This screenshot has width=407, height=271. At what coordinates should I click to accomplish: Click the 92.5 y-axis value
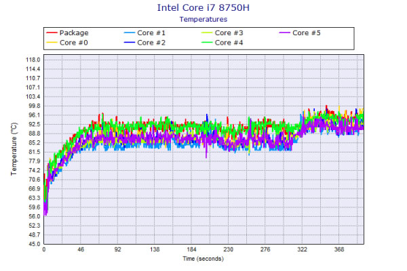pos(35,125)
